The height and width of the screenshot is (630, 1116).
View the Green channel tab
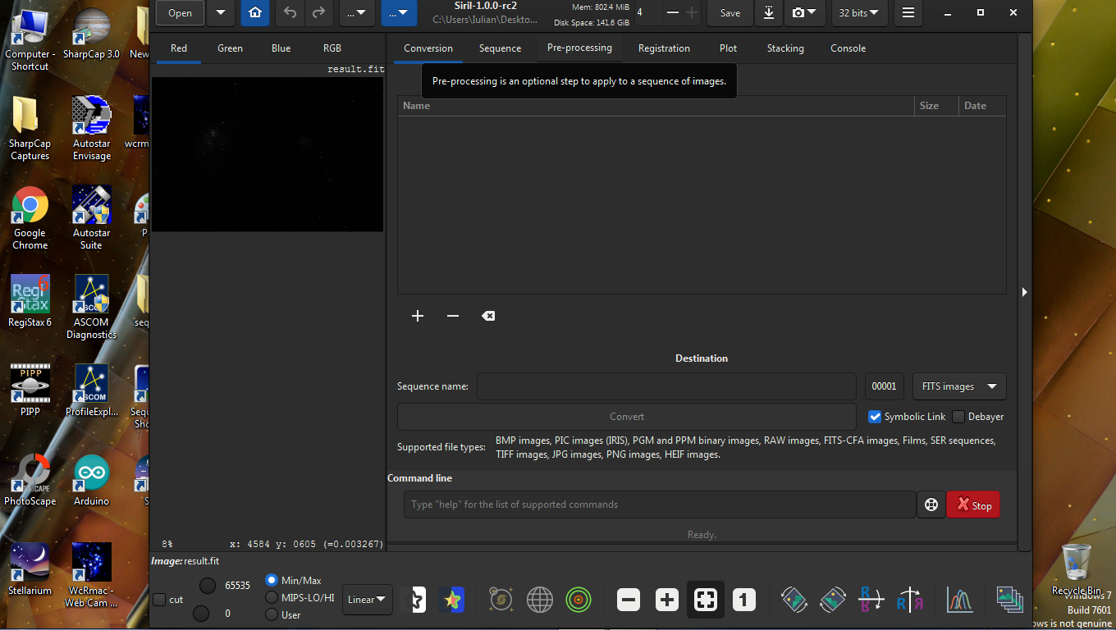click(230, 48)
